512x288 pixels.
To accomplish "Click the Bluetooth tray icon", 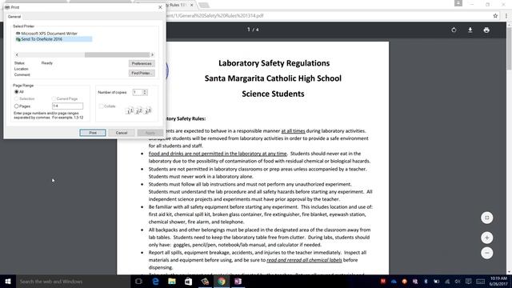I will [426, 282].
